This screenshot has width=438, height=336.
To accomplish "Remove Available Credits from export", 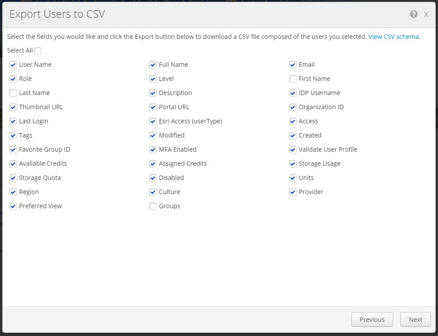I will [x=13, y=164].
